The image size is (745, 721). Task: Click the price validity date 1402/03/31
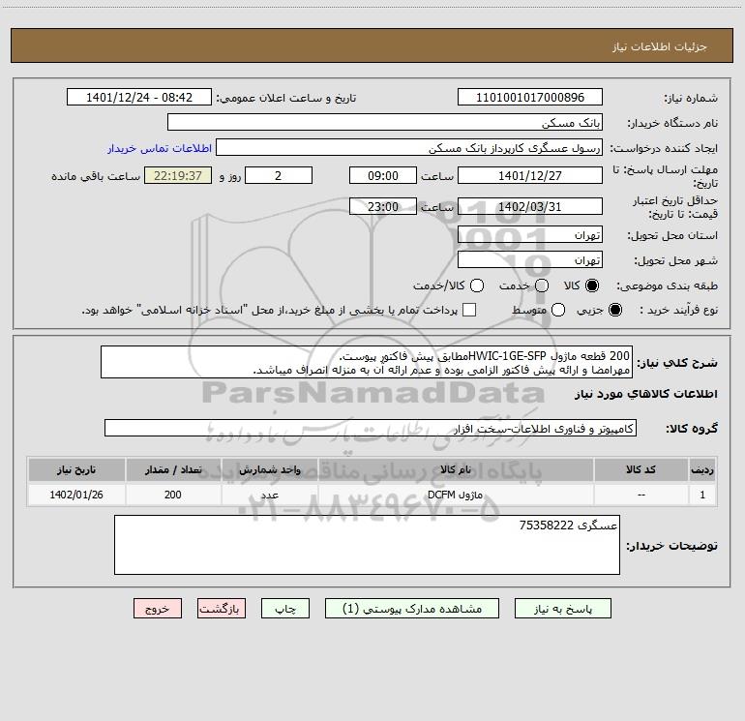(x=530, y=206)
